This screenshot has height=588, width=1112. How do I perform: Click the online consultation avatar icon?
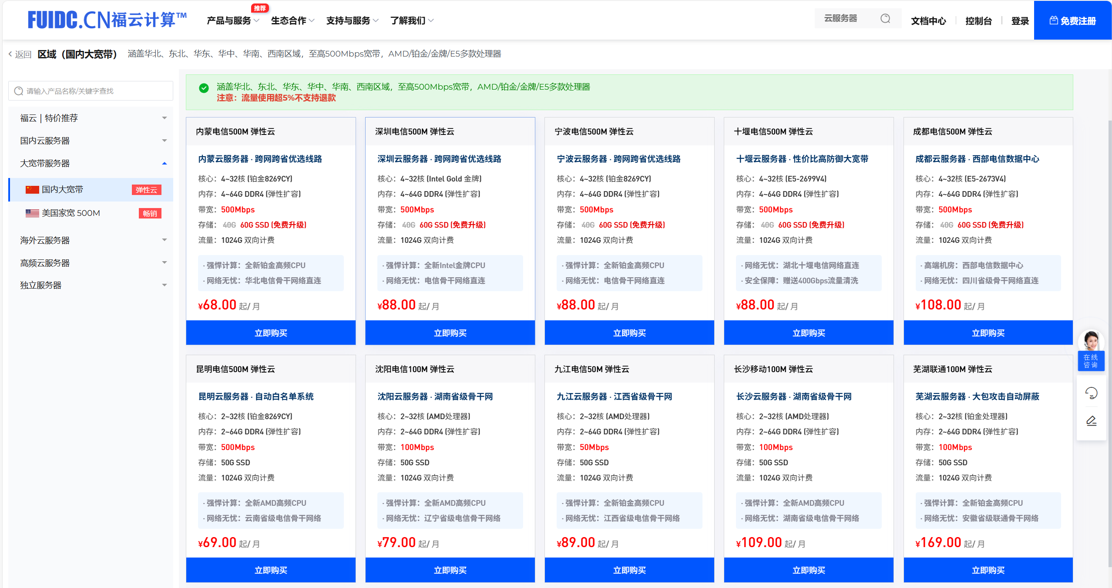click(1091, 341)
